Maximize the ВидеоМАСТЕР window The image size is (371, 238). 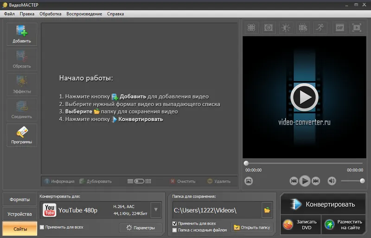point(356,5)
